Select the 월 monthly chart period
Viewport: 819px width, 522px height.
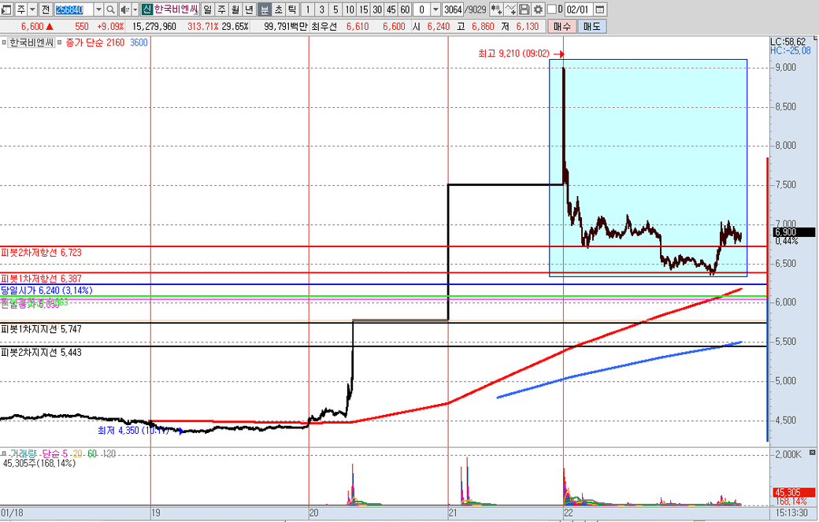[235, 9]
